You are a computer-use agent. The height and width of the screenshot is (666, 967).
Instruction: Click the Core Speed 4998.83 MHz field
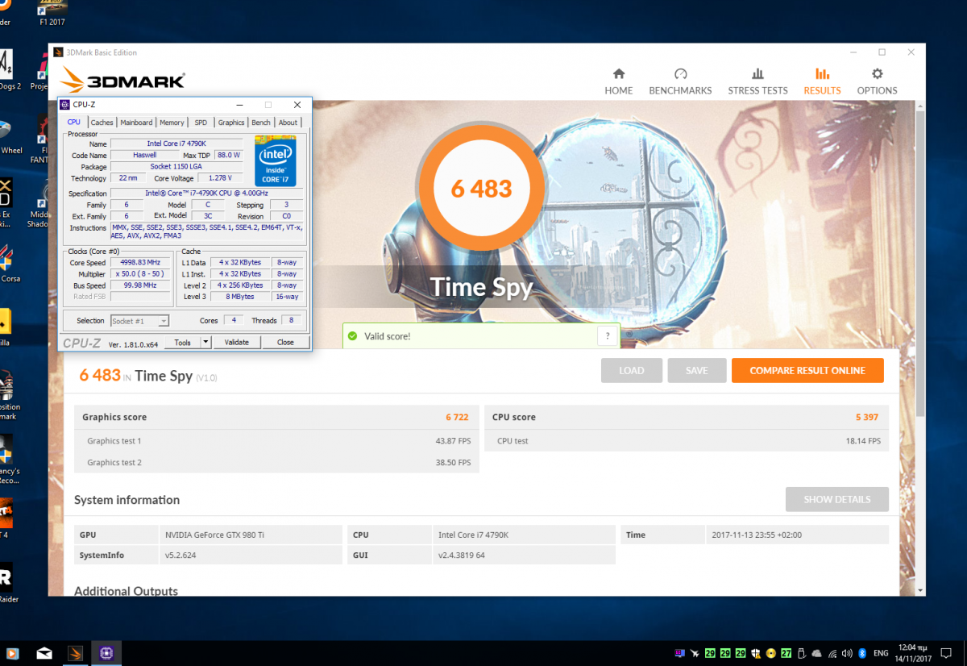point(139,263)
